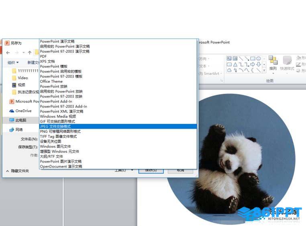Viewport: 306px width, 226px height.
Task: Open recent locations dropdown arrow in dialog
Action: [23, 53]
